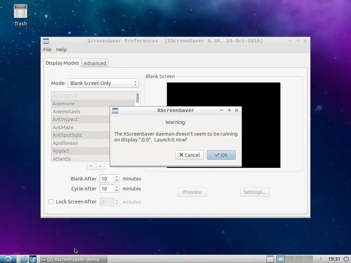Open the Trash desktop icon
This screenshot has width=351, height=263.
pyautogui.click(x=20, y=15)
